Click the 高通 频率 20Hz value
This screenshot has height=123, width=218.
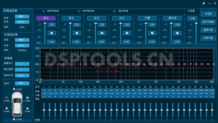[x=22, y=27]
